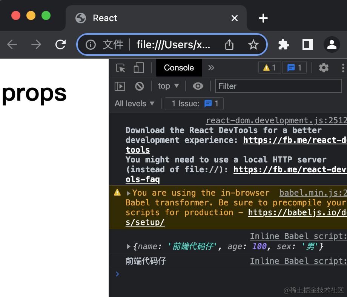The image size is (347, 297).
Task: Clear the console
Action: 140,86
